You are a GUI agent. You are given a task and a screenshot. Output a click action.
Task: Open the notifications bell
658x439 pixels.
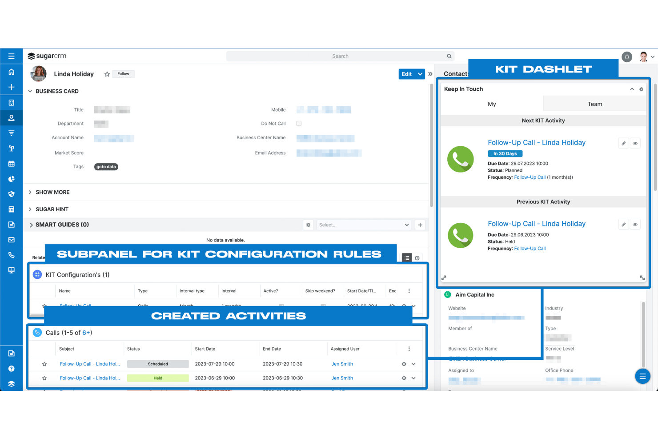[x=627, y=56]
